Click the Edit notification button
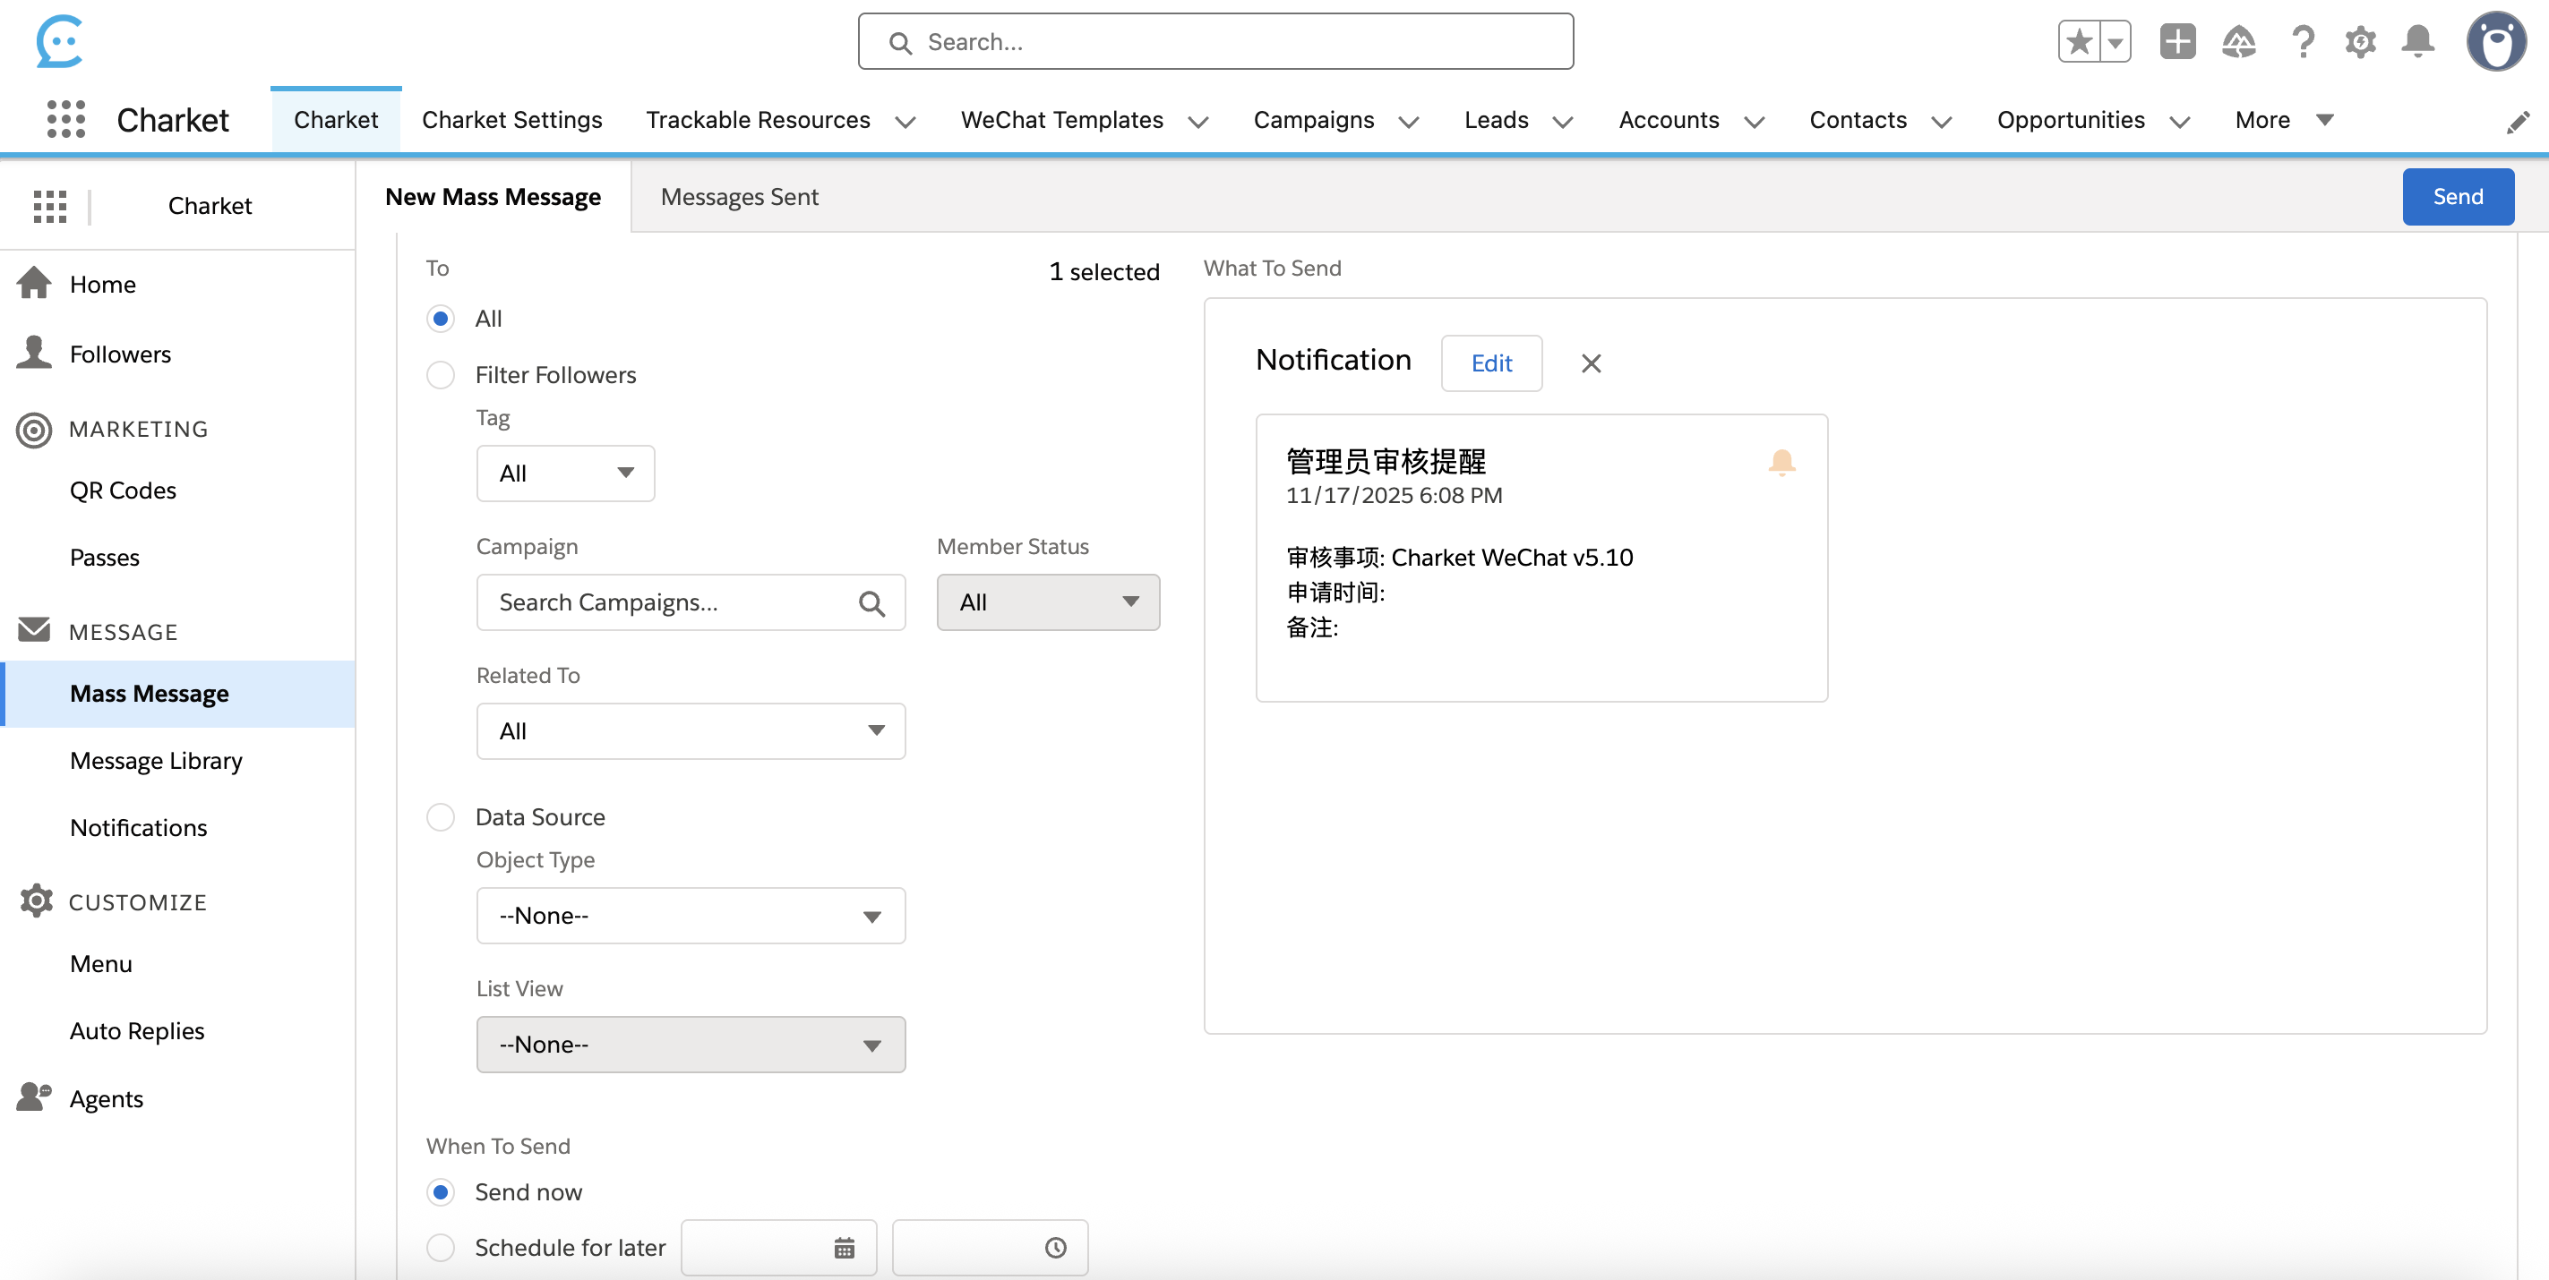2549x1280 pixels. coord(1490,364)
